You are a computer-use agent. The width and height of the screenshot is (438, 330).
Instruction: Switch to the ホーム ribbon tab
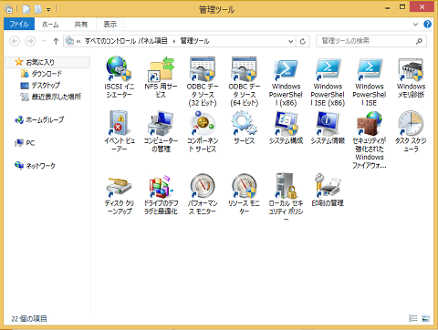coord(50,24)
